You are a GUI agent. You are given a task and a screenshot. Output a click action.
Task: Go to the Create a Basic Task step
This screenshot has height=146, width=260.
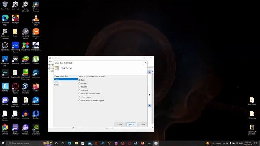[x=61, y=76]
